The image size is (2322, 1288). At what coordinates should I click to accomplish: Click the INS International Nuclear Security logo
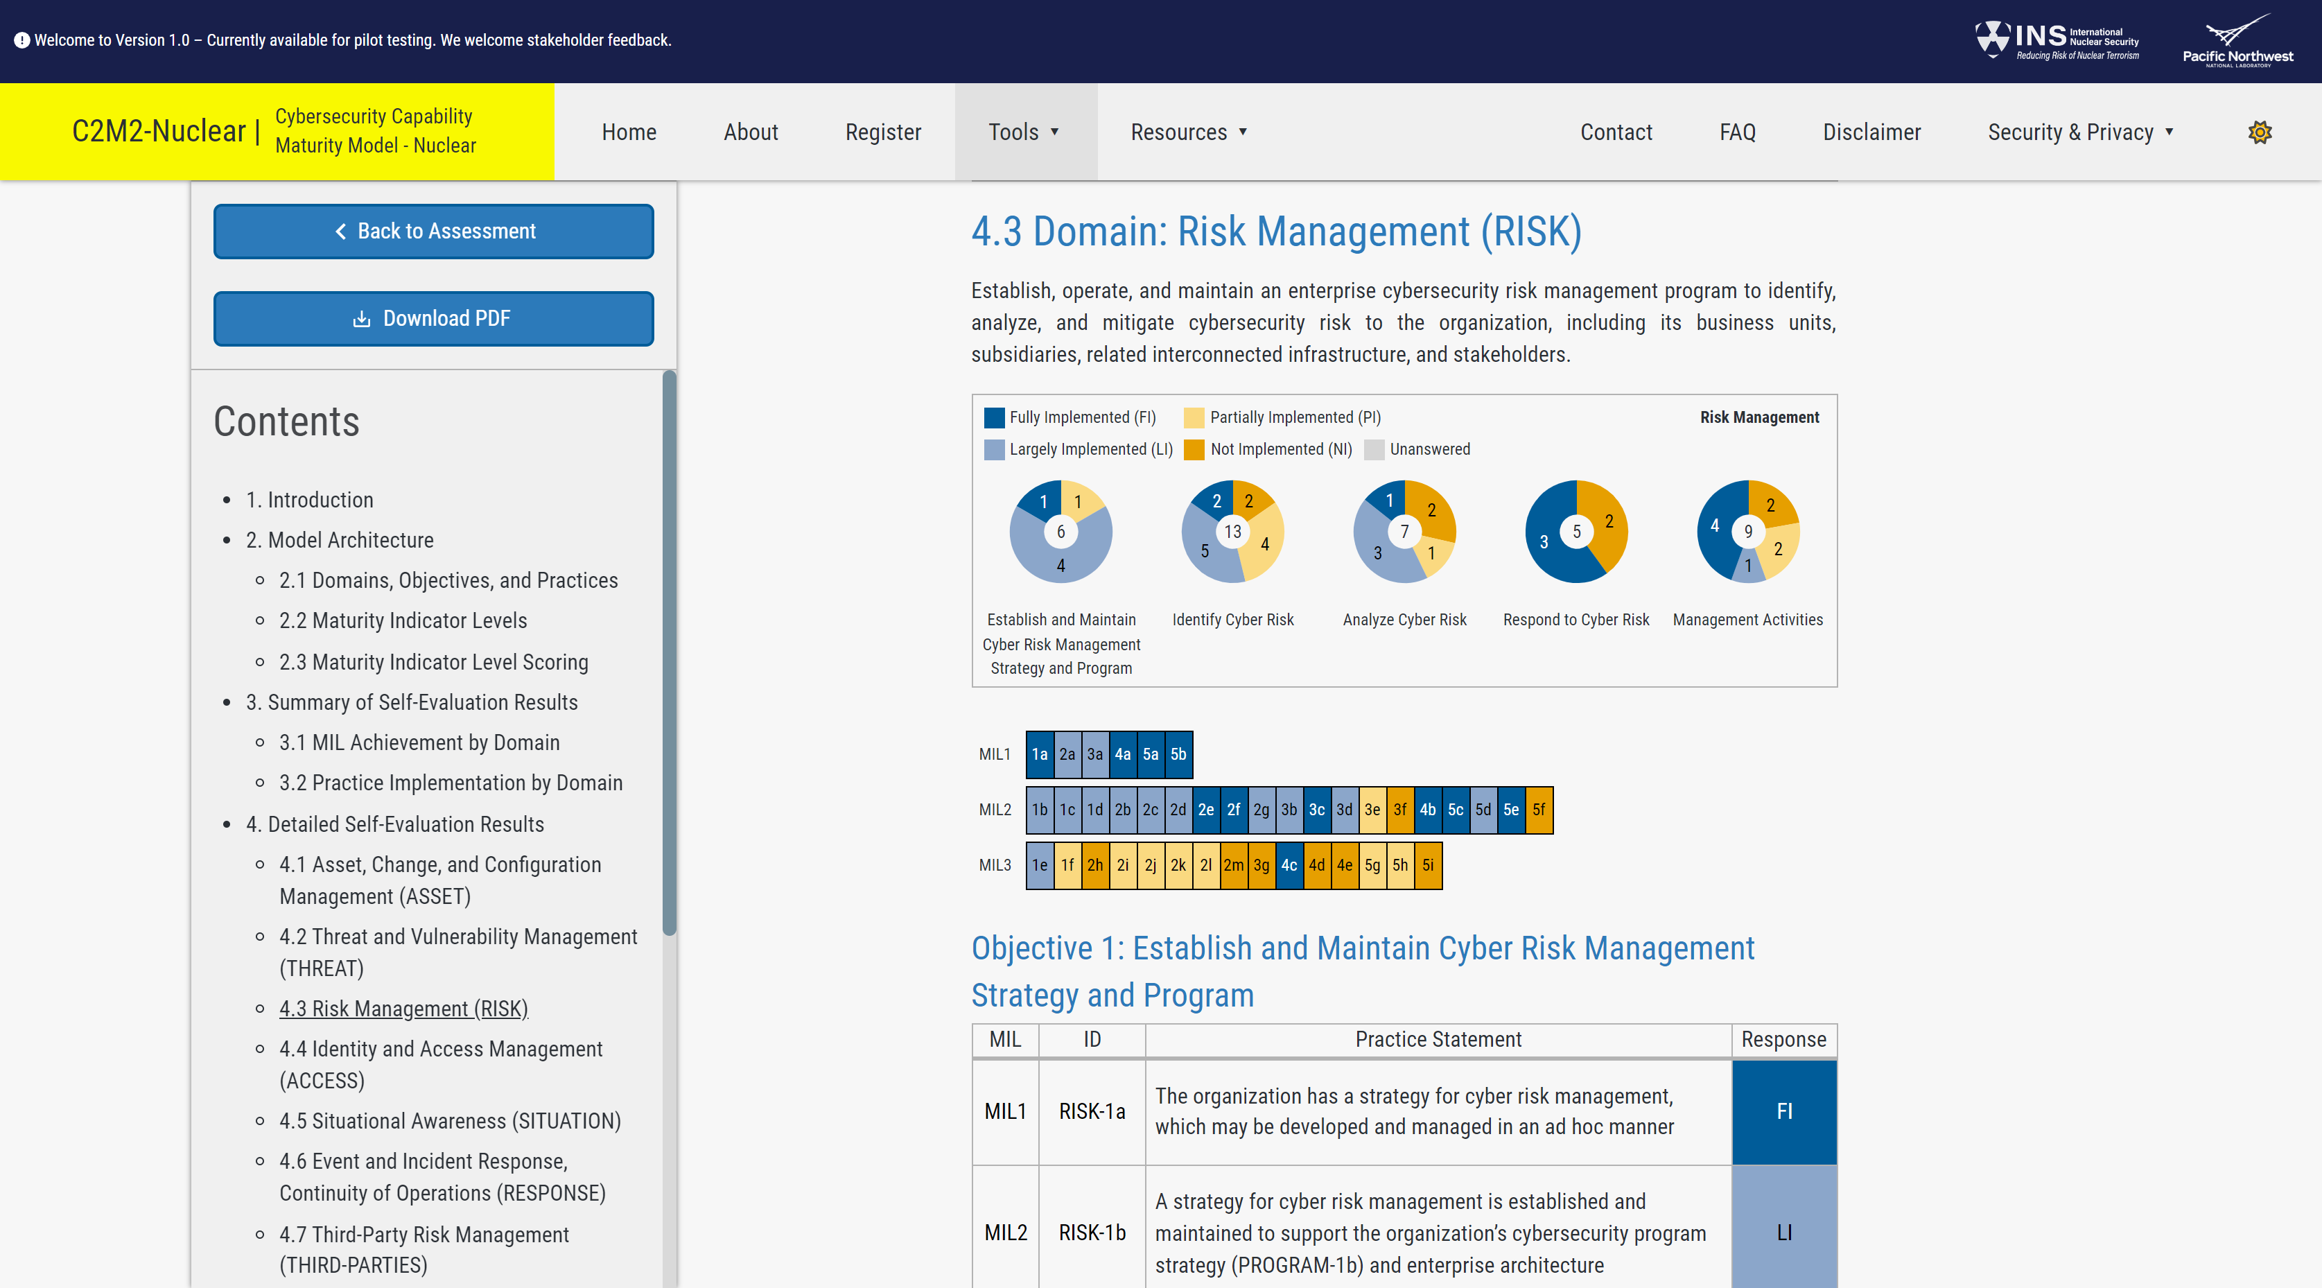tap(2056, 41)
